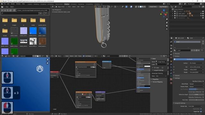Toggle the Use Nodes checkbox in node editor

pyautogui.click(x=84, y=56)
